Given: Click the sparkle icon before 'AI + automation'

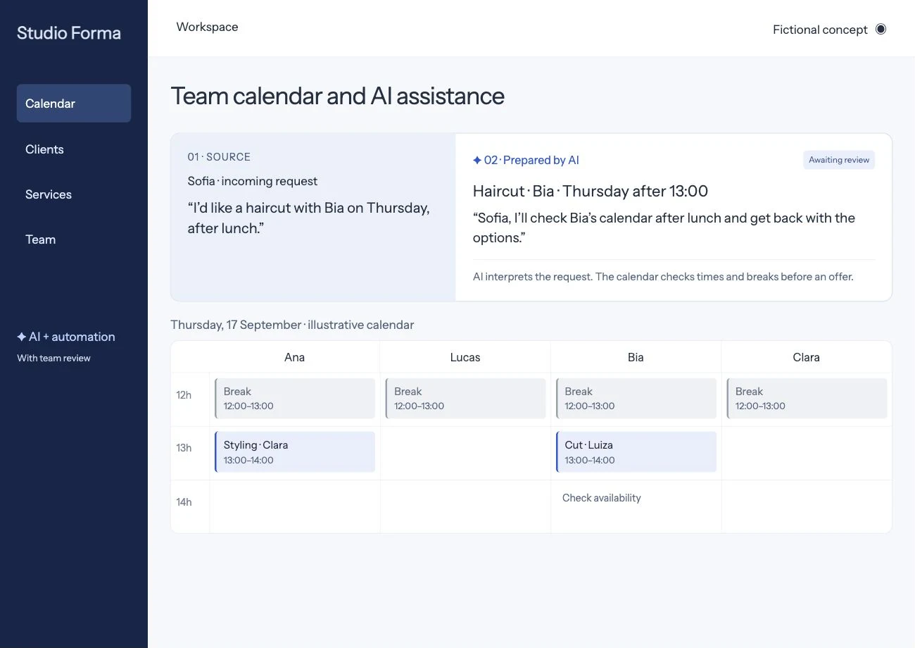Looking at the screenshot, I should pos(22,337).
